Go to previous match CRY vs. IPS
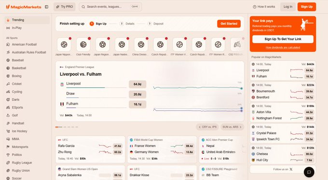Screen dimensions: 328x180 (x=207, y=127)
